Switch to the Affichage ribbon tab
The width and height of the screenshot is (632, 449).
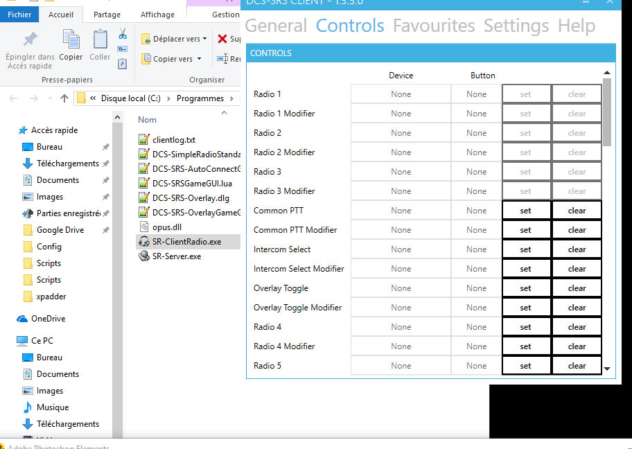click(157, 14)
